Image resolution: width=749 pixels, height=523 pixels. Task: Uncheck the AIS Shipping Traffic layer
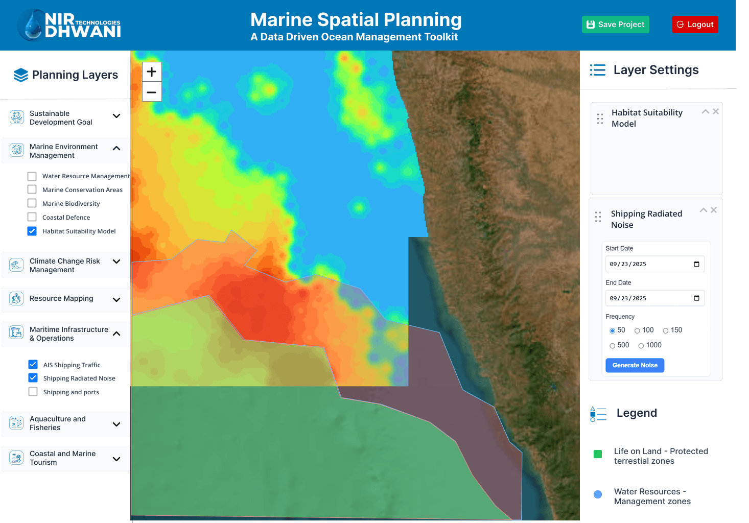pos(33,364)
